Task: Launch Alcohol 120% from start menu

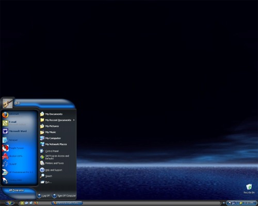Action: (19, 156)
